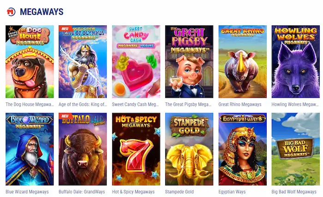Click the Egyptian Ways text link
Image resolution: width=323 pixels, height=197 pixels.
coord(232,192)
